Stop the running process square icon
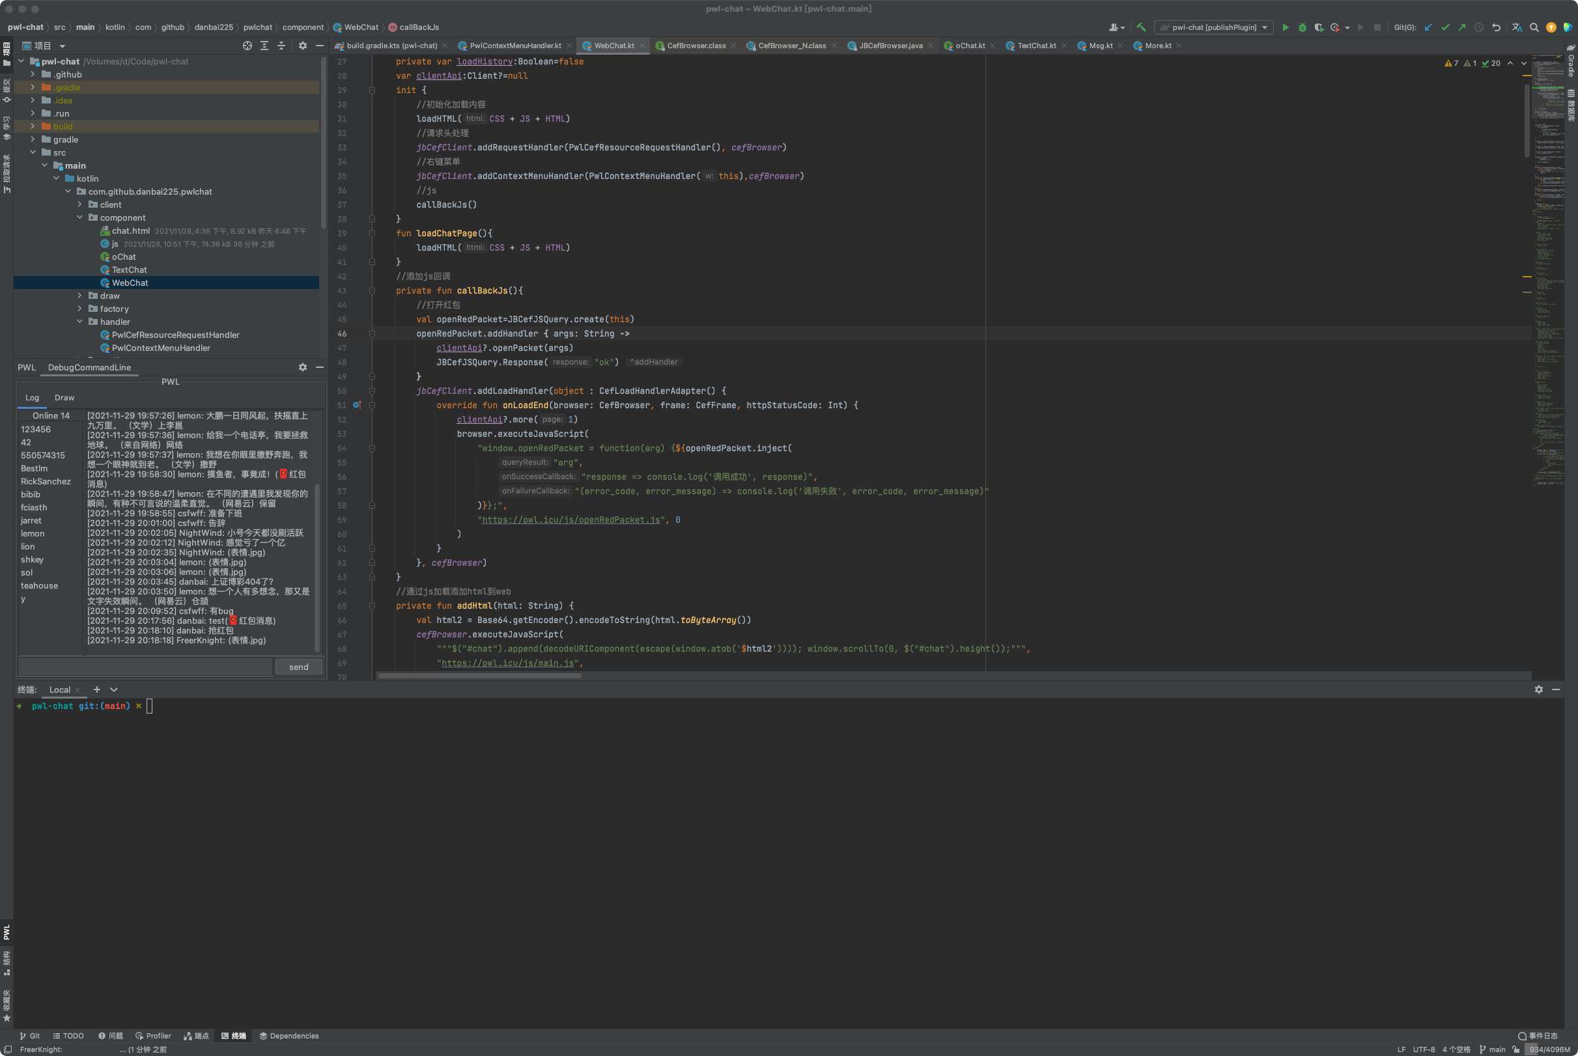This screenshot has height=1056, width=1578. pyautogui.click(x=1377, y=27)
